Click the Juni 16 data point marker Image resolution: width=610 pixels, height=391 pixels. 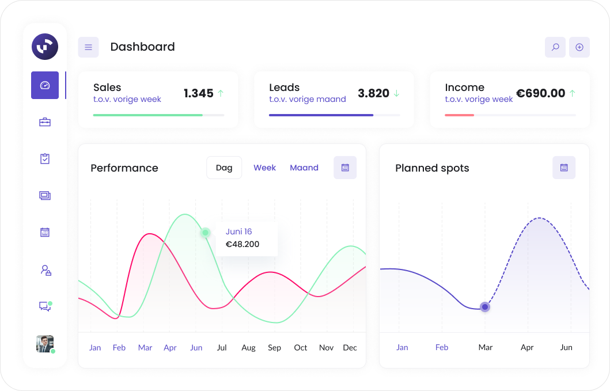[x=206, y=233]
